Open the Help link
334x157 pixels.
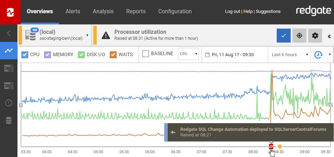(x=248, y=12)
